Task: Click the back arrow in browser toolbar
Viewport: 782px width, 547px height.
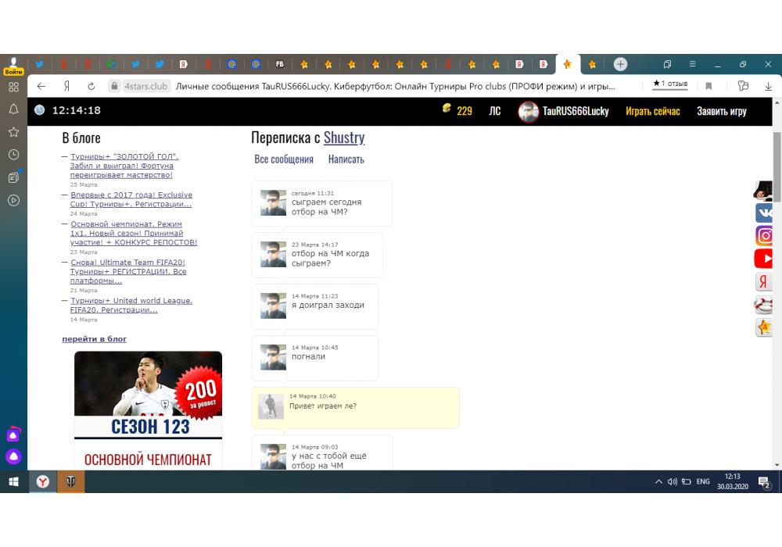Action: point(41,86)
